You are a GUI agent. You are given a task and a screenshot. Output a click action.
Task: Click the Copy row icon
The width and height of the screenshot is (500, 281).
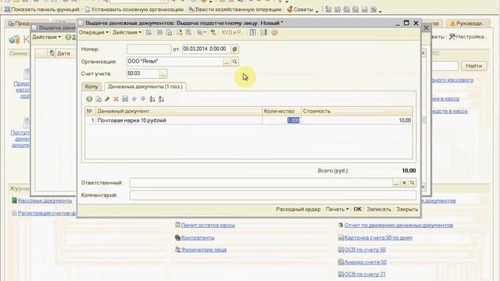click(x=98, y=99)
